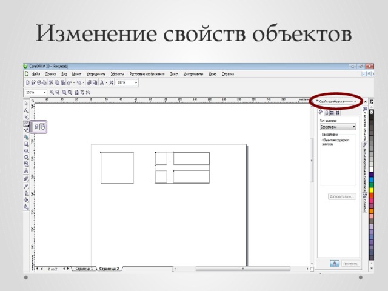Click the Undo toolbar icon
Screen dimensions: 388x291
click(70, 82)
